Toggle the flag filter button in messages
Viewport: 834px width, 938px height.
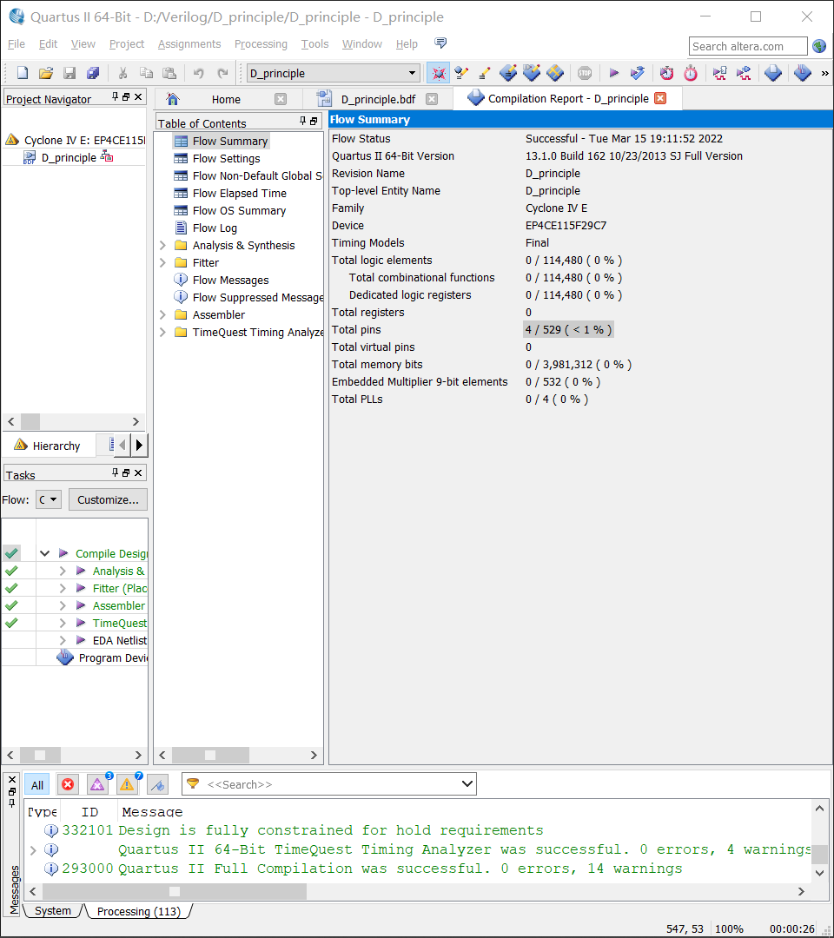[x=157, y=784]
